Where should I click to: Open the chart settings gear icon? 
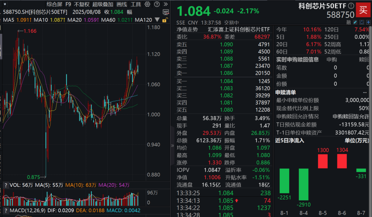coord(147,4)
